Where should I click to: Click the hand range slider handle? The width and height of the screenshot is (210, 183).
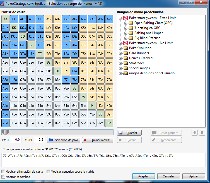[x=5, y=132]
